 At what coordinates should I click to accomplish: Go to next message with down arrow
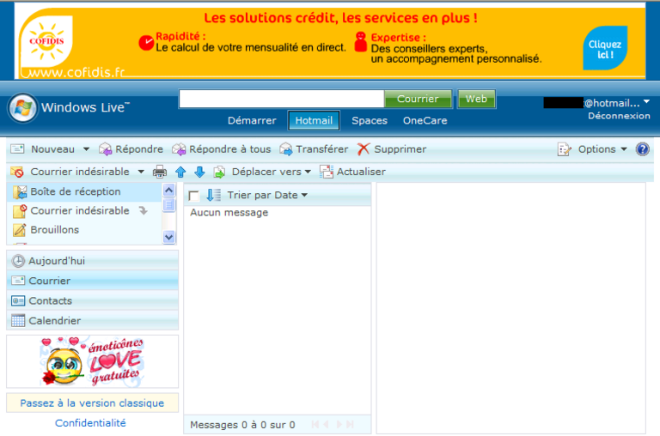199,172
